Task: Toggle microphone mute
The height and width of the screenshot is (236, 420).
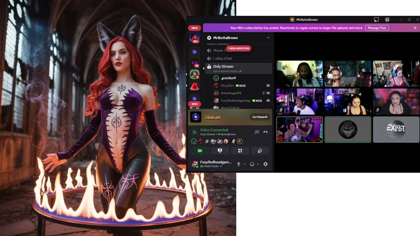Action: pyautogui.click(x=239, y=164)
